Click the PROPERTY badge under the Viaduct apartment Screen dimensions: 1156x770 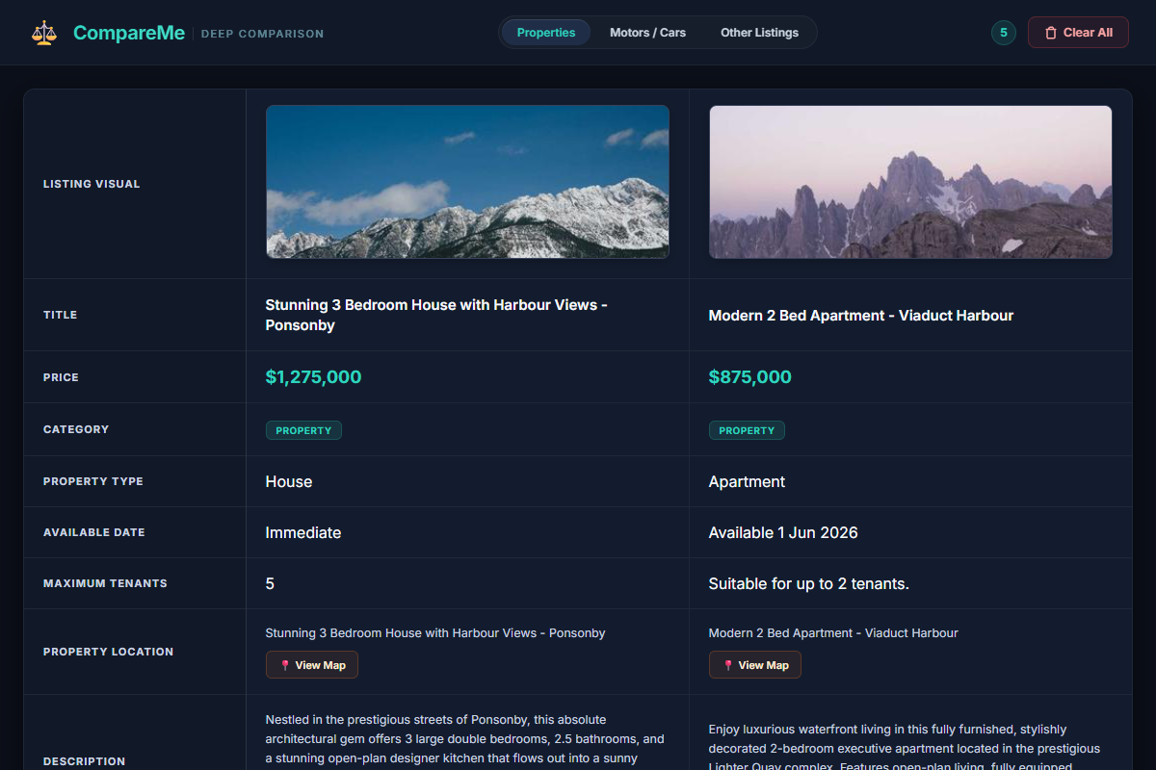click(x=747, y=430)
